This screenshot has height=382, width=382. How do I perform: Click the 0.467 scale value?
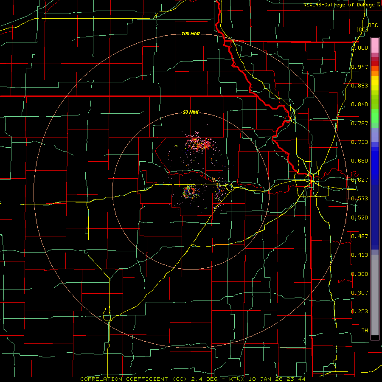[x=360, y=236]
